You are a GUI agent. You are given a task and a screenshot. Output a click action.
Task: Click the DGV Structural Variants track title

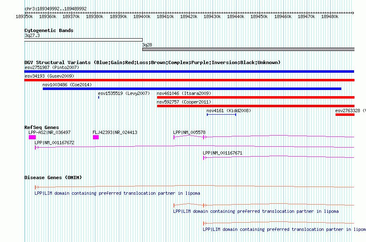click(x=153, y=62)
